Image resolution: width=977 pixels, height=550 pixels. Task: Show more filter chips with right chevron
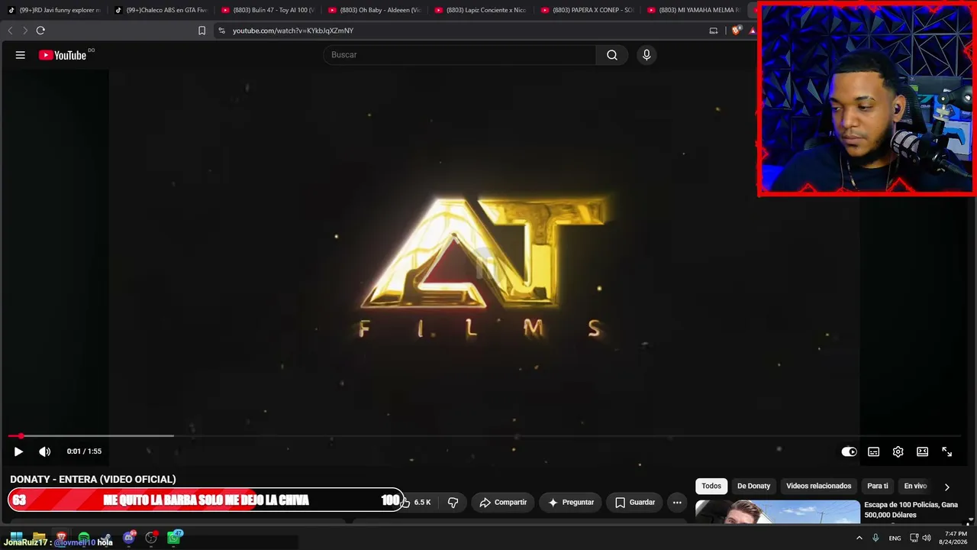pos(946,487)
